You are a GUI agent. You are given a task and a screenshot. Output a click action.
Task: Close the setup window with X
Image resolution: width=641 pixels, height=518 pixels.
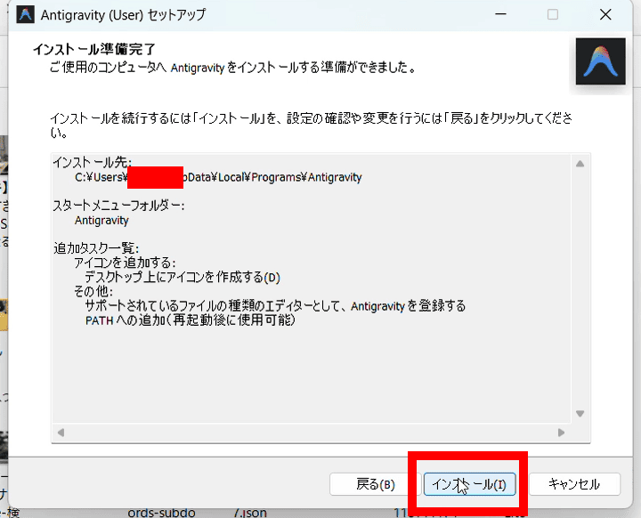605,15
